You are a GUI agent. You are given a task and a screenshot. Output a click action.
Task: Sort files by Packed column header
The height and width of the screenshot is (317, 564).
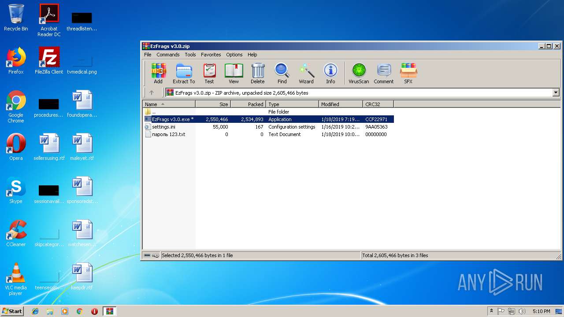tap(249, 104)
